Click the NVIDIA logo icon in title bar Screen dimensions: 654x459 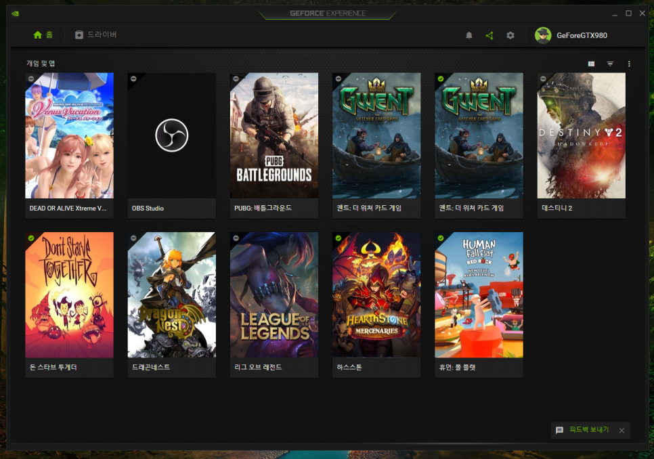click(16, 14)
